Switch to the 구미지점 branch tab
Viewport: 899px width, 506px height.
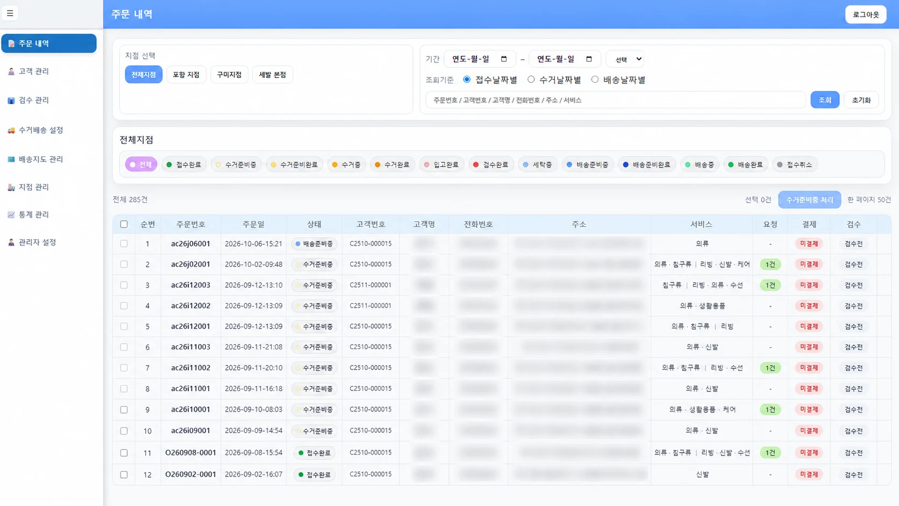pos(229,75)
